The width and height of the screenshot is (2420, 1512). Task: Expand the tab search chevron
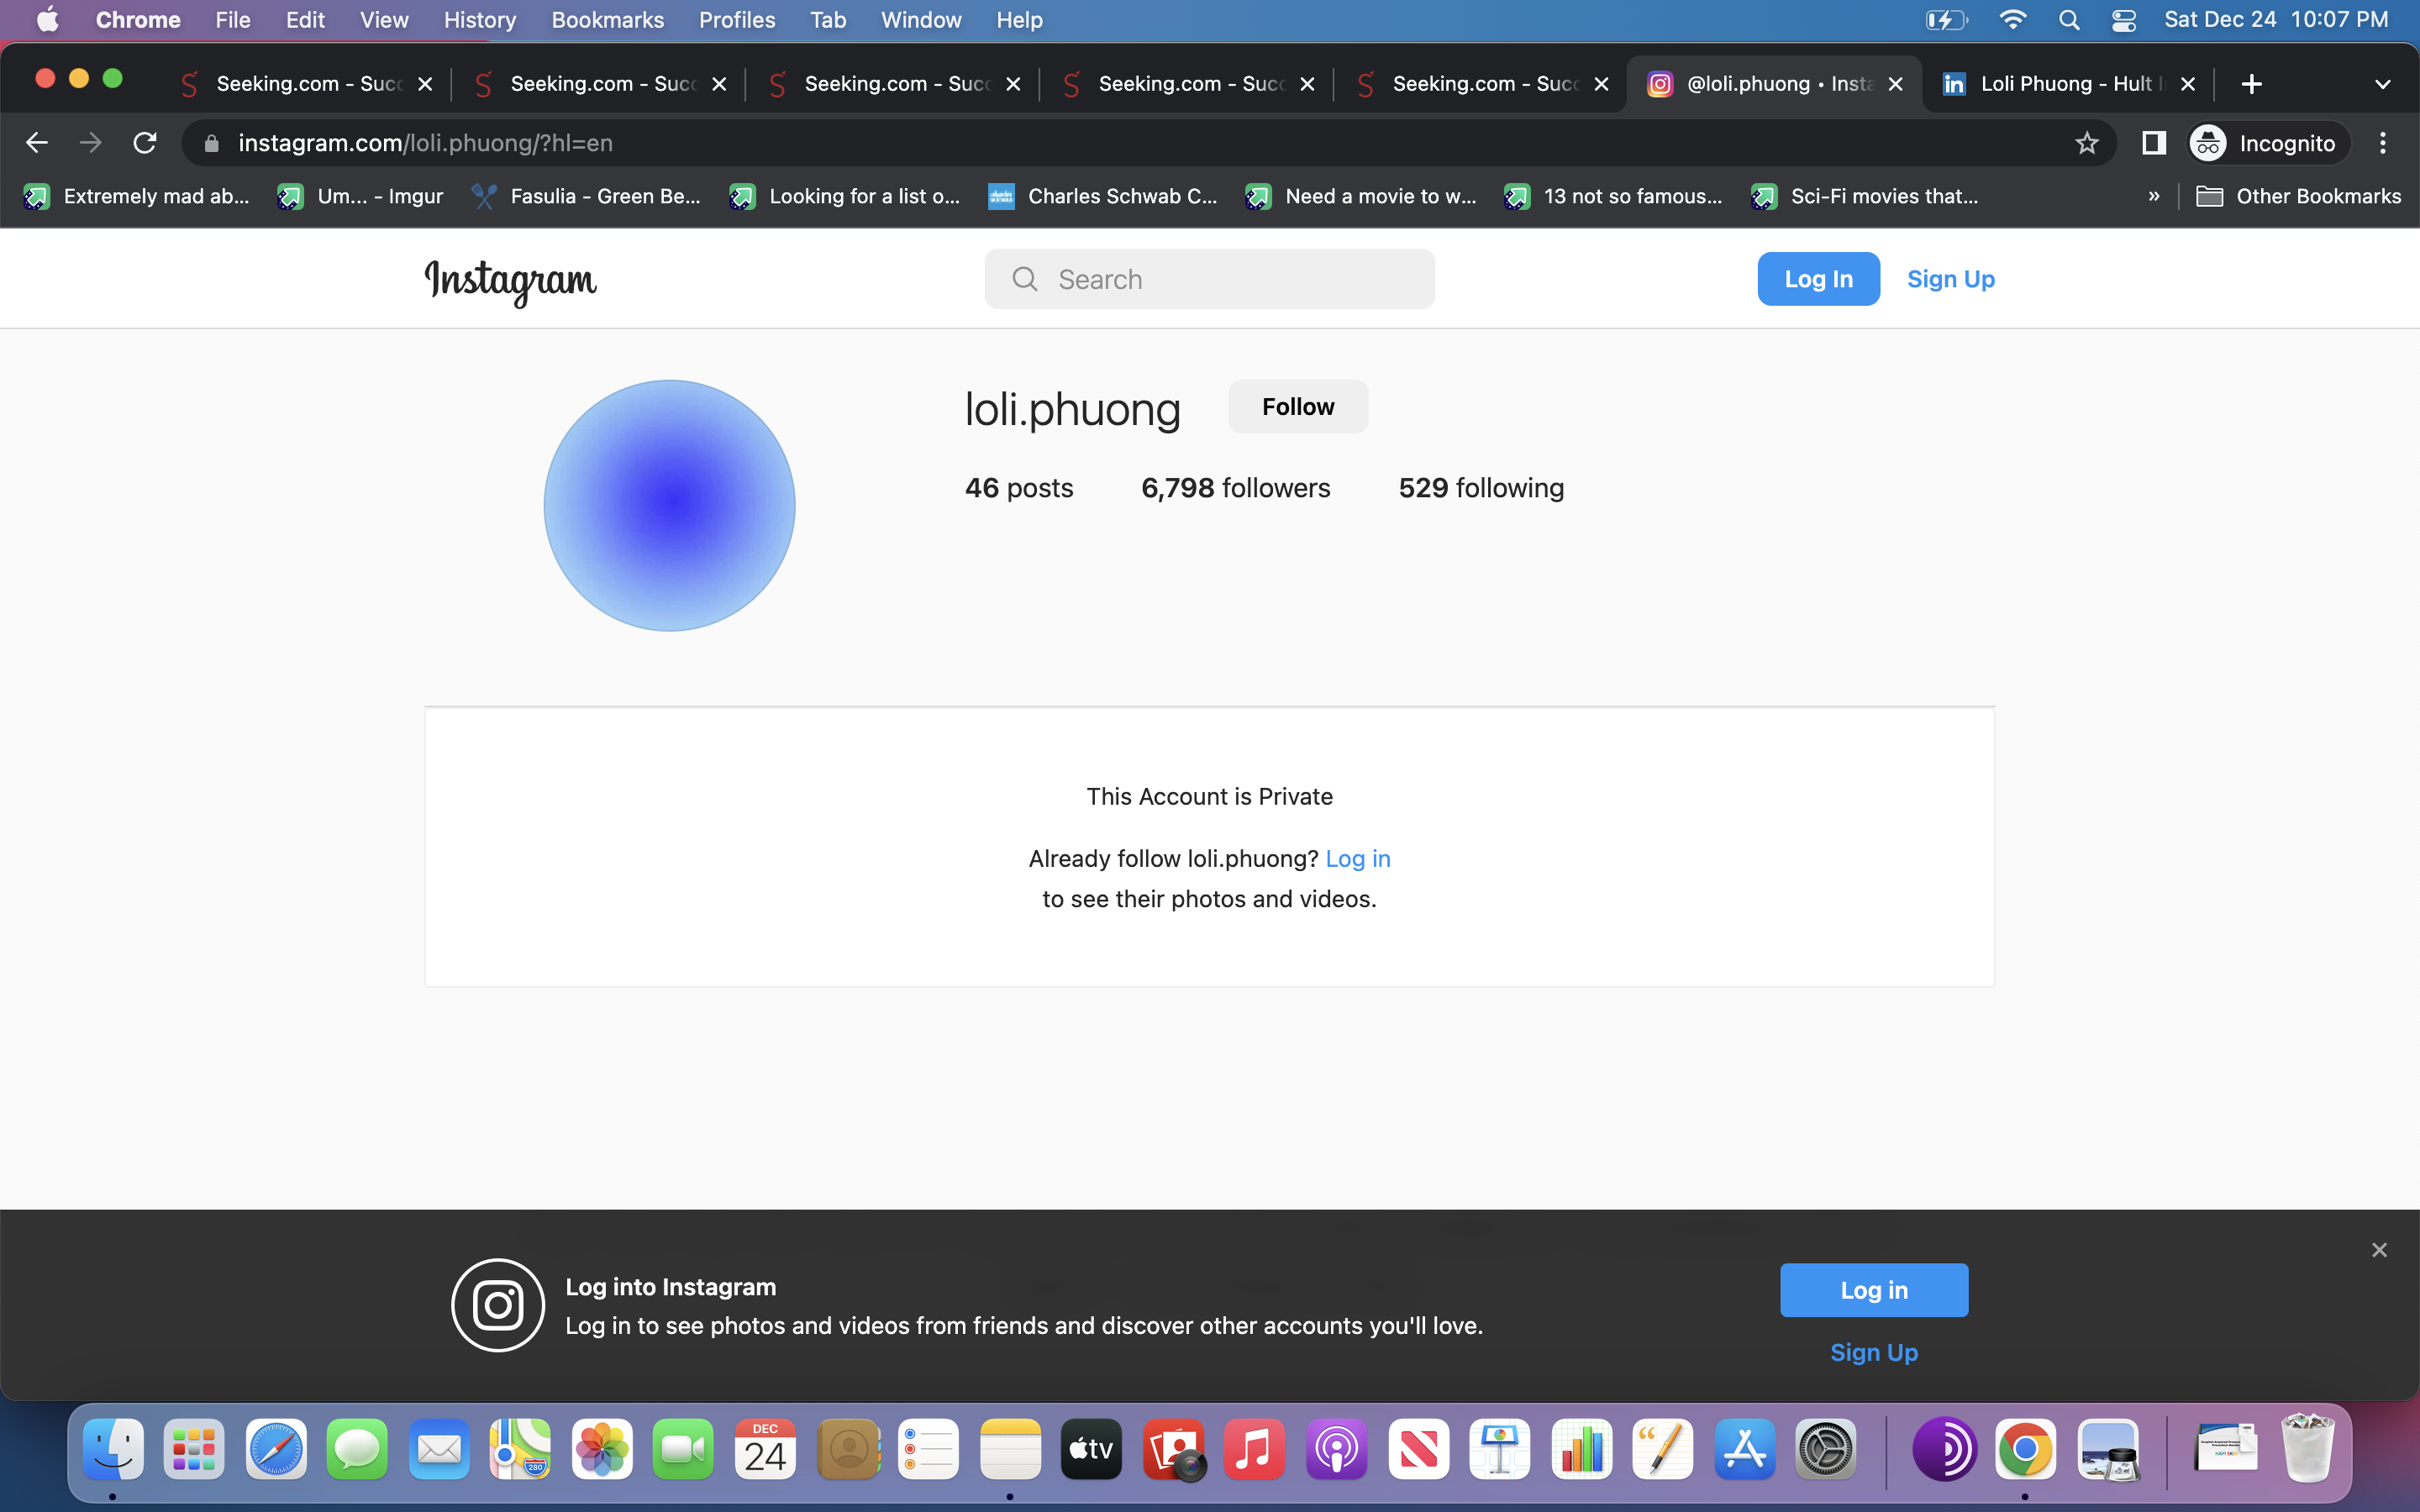pyautogui.click(x=2382, y=84)
